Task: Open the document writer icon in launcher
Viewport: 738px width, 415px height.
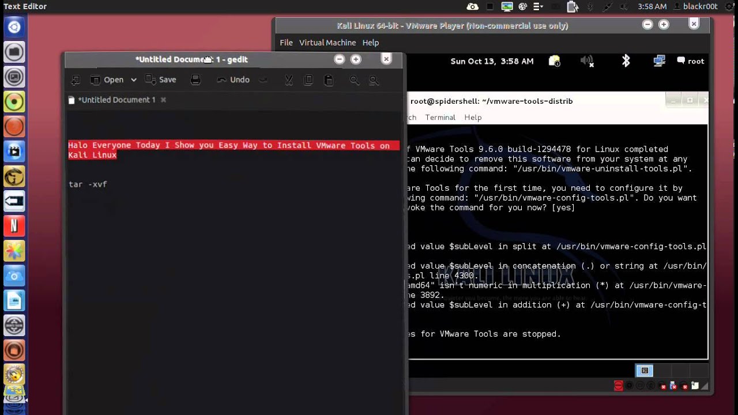Action: (x=14, y=301)
